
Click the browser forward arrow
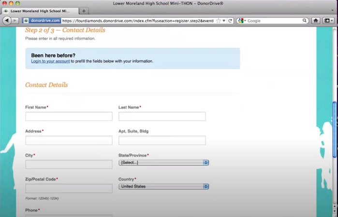point(15,21)
